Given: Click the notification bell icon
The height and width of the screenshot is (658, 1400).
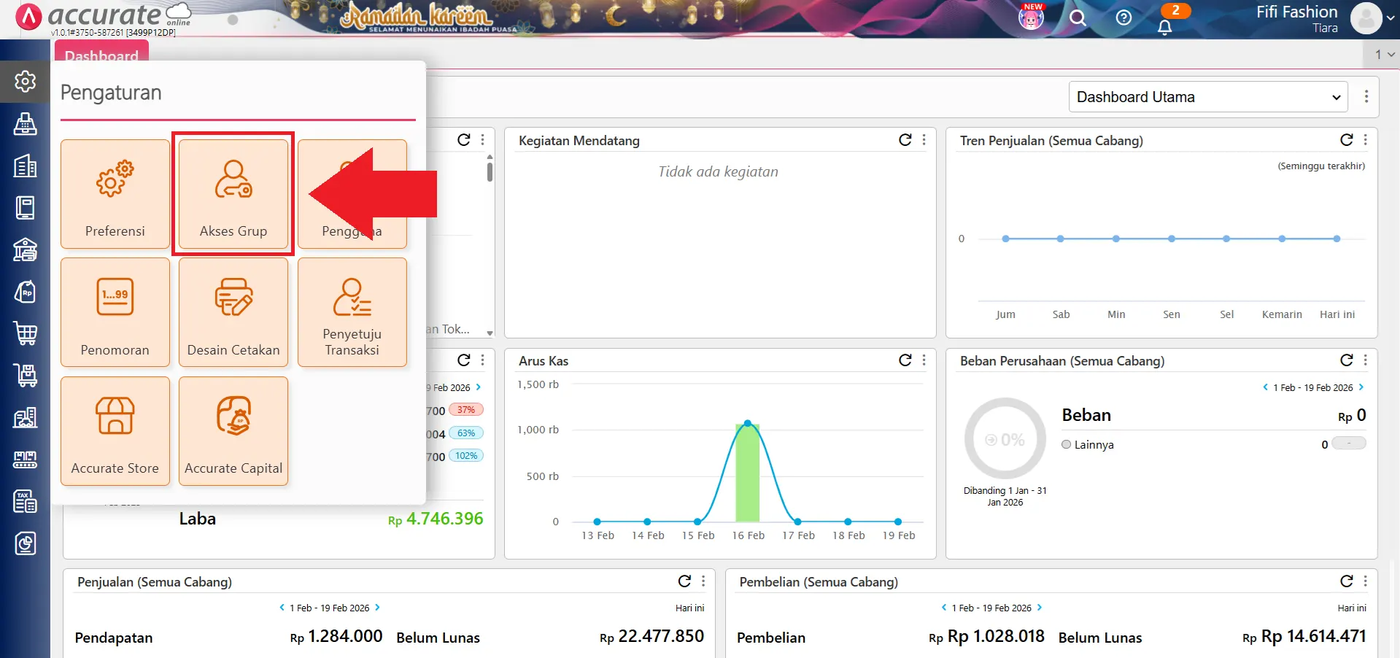Looking at the screenshot, I should click(1165, 27).
